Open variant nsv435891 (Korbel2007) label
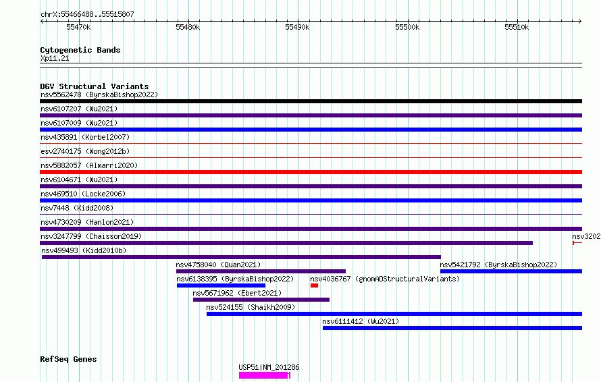This screenshot has width=601, height=382. tap(85, 137)
